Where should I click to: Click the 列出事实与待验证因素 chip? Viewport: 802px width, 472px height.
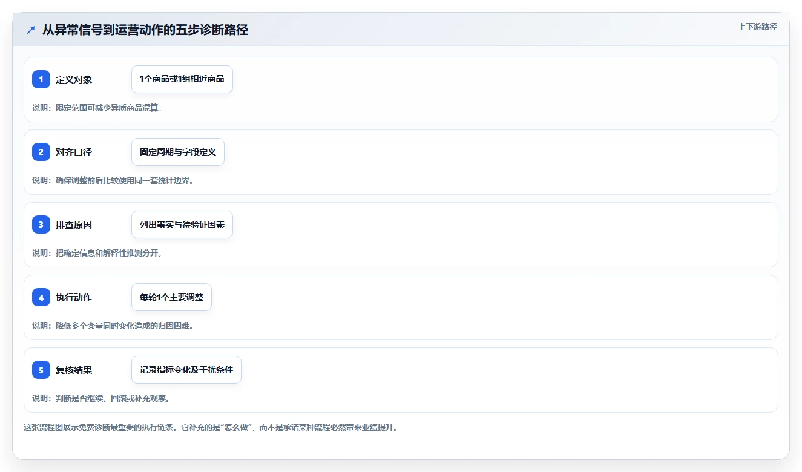[x=182, y=225]
